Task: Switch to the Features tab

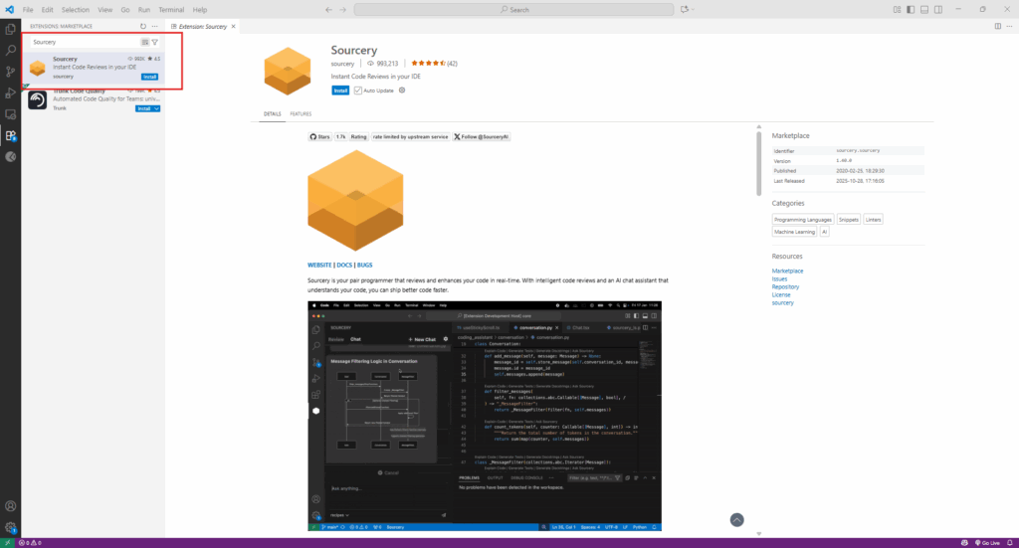Action: coord(301,114)
